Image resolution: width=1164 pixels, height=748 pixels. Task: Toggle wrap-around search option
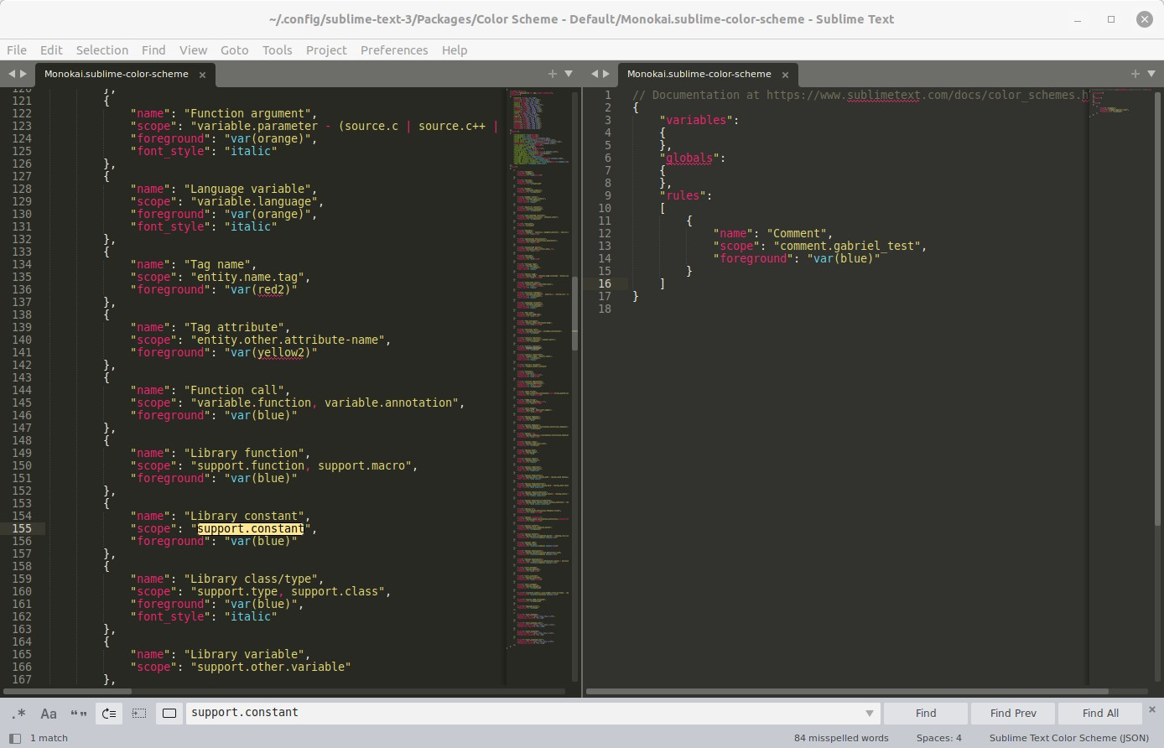[109, 714]
